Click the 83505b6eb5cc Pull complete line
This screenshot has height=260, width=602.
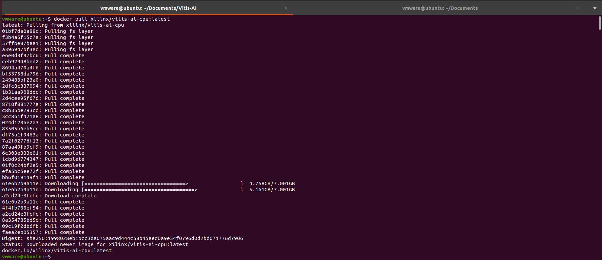(x=43, y=129)
